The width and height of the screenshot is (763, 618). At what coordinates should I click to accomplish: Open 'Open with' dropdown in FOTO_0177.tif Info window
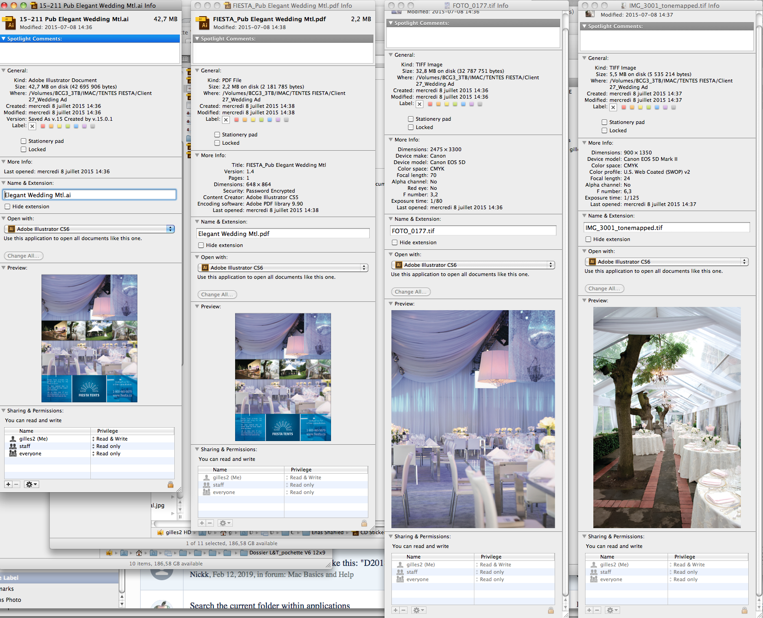(473, 265)
